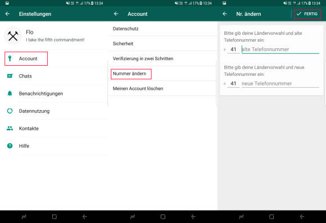Open Benachrichtigungen settings

click(x=54, y=93)
